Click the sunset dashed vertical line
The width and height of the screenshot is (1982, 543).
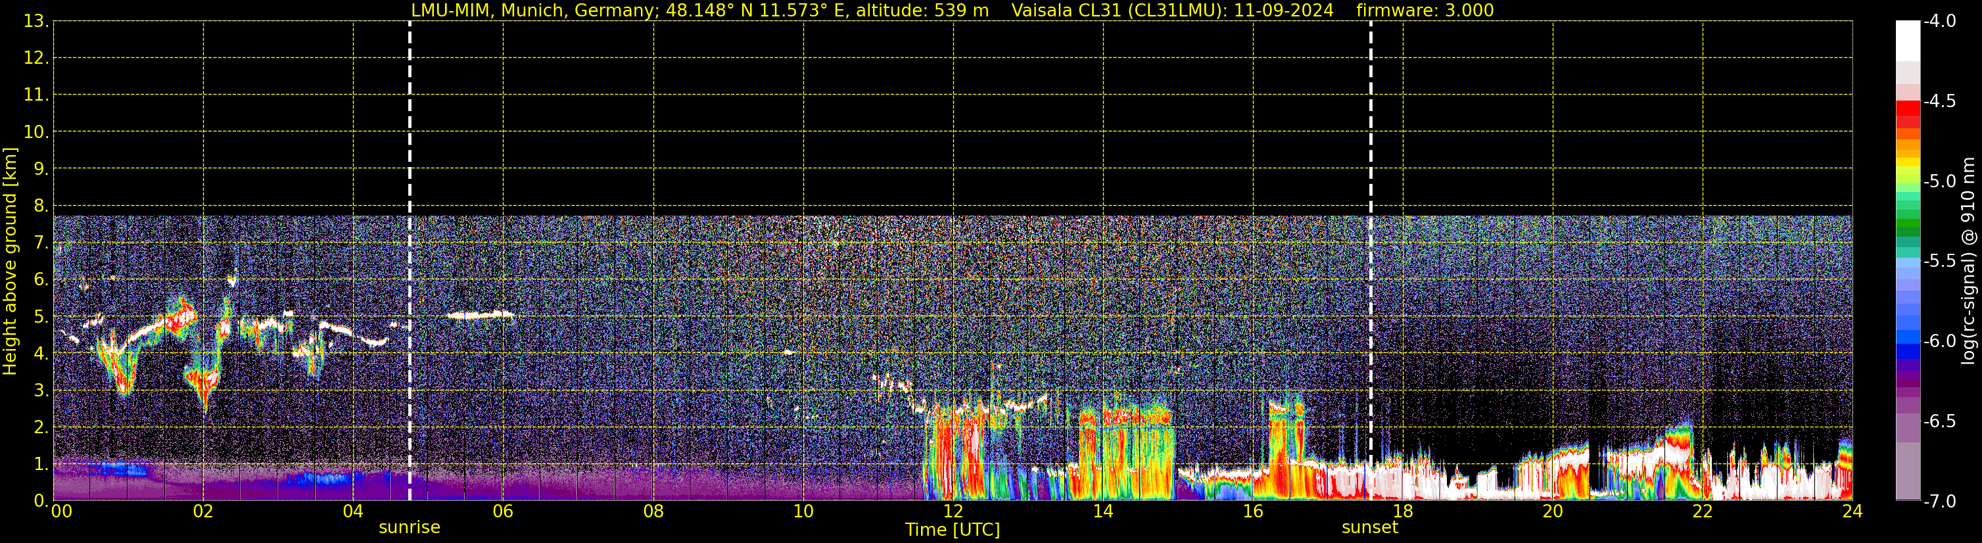point(1371,231)
